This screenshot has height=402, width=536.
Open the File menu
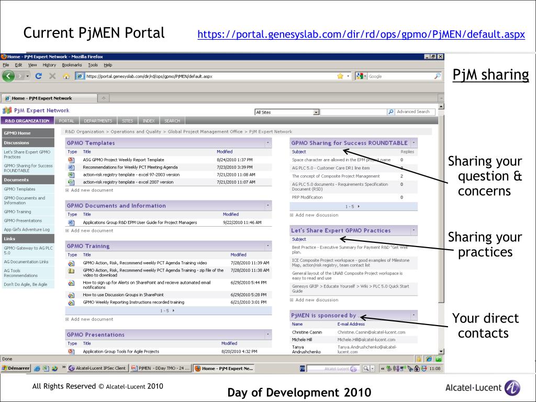(x=6, y=65)
